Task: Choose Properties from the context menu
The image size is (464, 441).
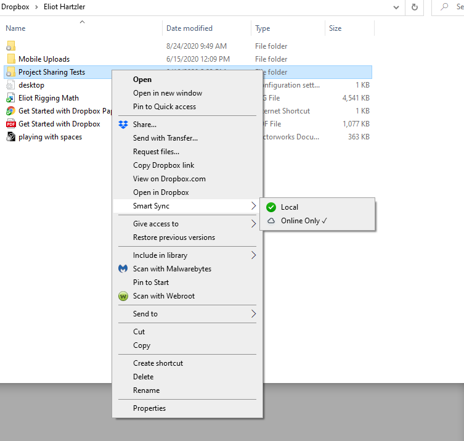Action: pyautogui.click(x=149, y=408)
